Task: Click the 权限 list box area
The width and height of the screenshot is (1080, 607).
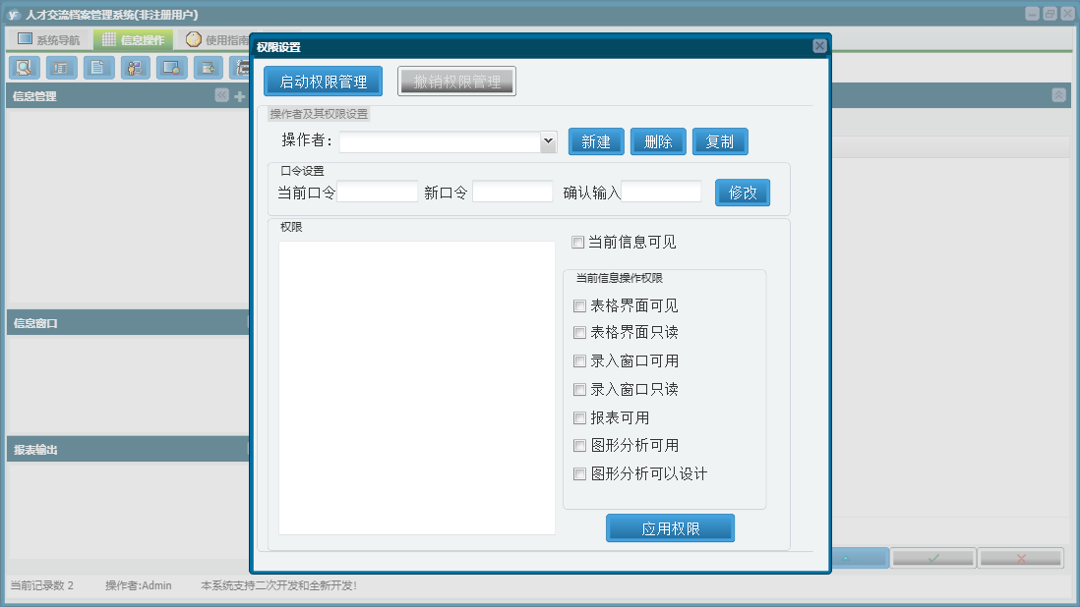Action: [x=417, y=388]
